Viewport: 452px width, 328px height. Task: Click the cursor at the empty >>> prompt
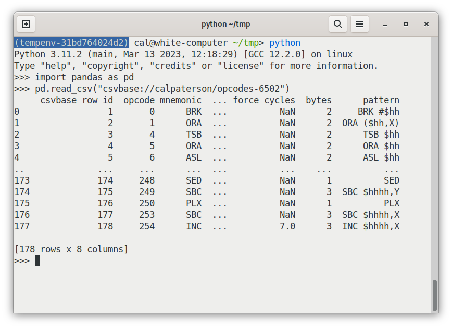pyautogui.click(x=37, y=261)
